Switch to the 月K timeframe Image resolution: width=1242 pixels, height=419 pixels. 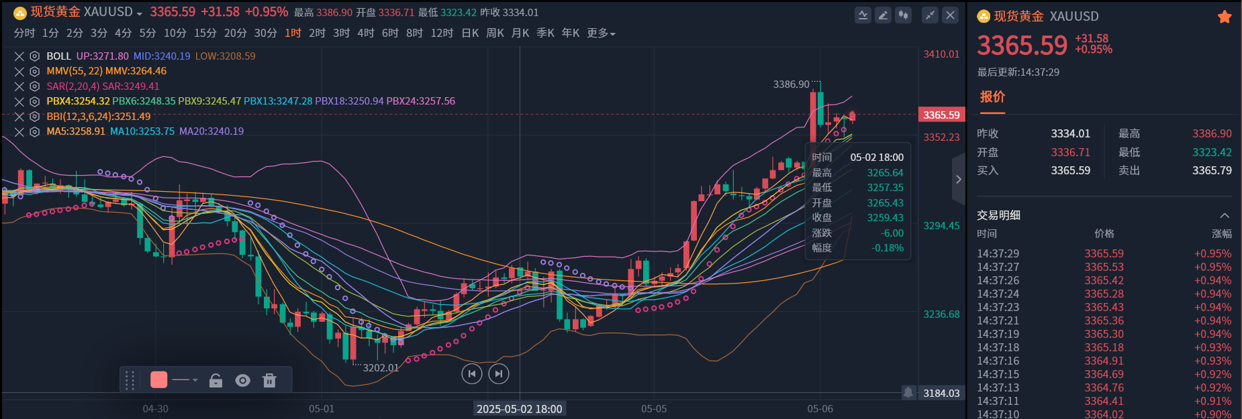520,33
